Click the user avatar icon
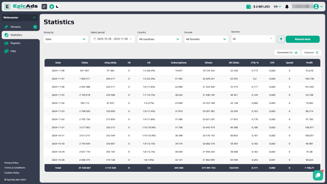Screen dimensions: 327x184 pos(316,7)
